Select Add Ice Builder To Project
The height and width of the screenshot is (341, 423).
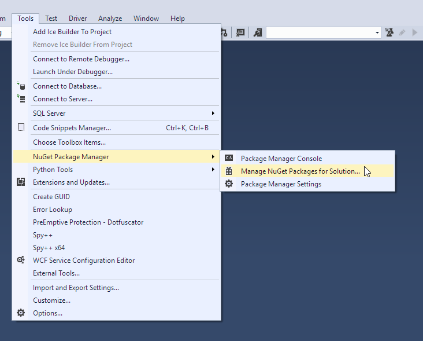coord(72,32)
